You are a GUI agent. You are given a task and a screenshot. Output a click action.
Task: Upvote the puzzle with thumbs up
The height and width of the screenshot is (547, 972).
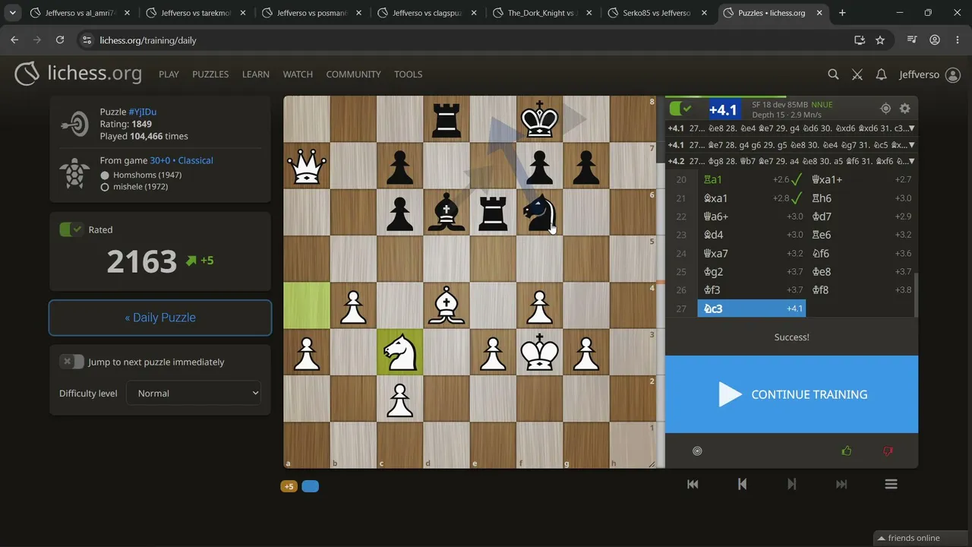click(x=847, y=451)
